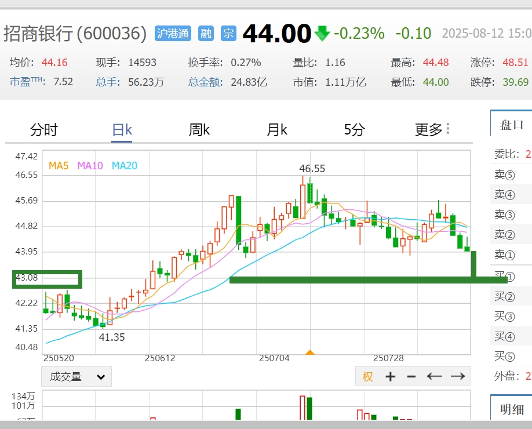Image resolution: width=532 pixels, height=429 pixels.
Task: Click the 招商银行(600036) stock title
Action: pyautogui.click(x=75, y=33)
